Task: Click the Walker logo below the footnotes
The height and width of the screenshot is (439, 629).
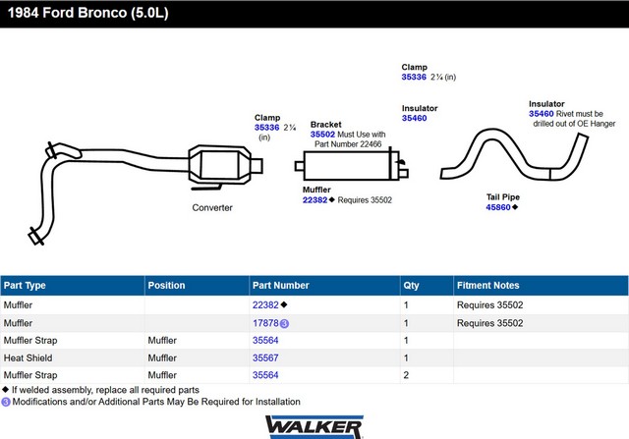Action: click(314, 427)
